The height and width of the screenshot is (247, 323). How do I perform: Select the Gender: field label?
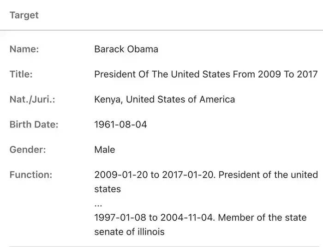coord(28,150)
